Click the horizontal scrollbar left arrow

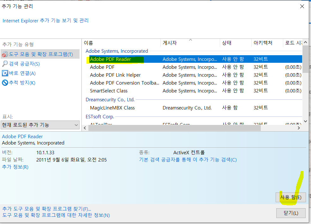[x=85, y=128]
